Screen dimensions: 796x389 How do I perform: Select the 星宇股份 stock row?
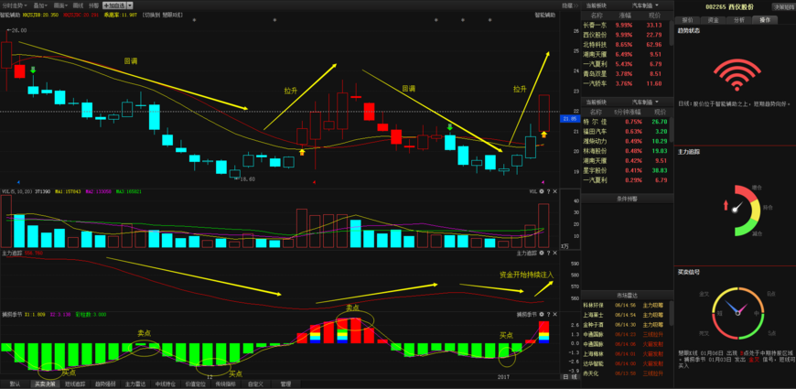point(627,170)
